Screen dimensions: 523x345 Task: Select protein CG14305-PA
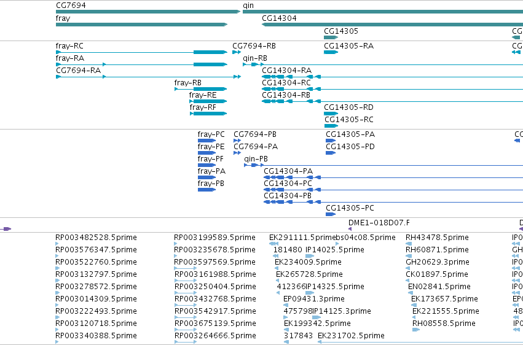[350, 134]
